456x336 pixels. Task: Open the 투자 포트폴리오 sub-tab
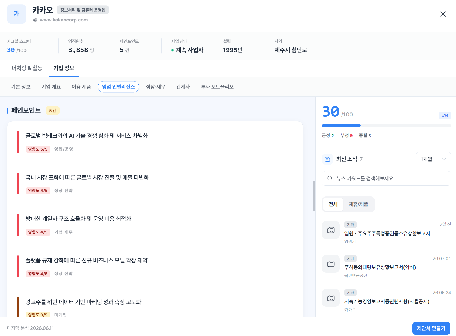pyautogui.click(x=217, y=87)
